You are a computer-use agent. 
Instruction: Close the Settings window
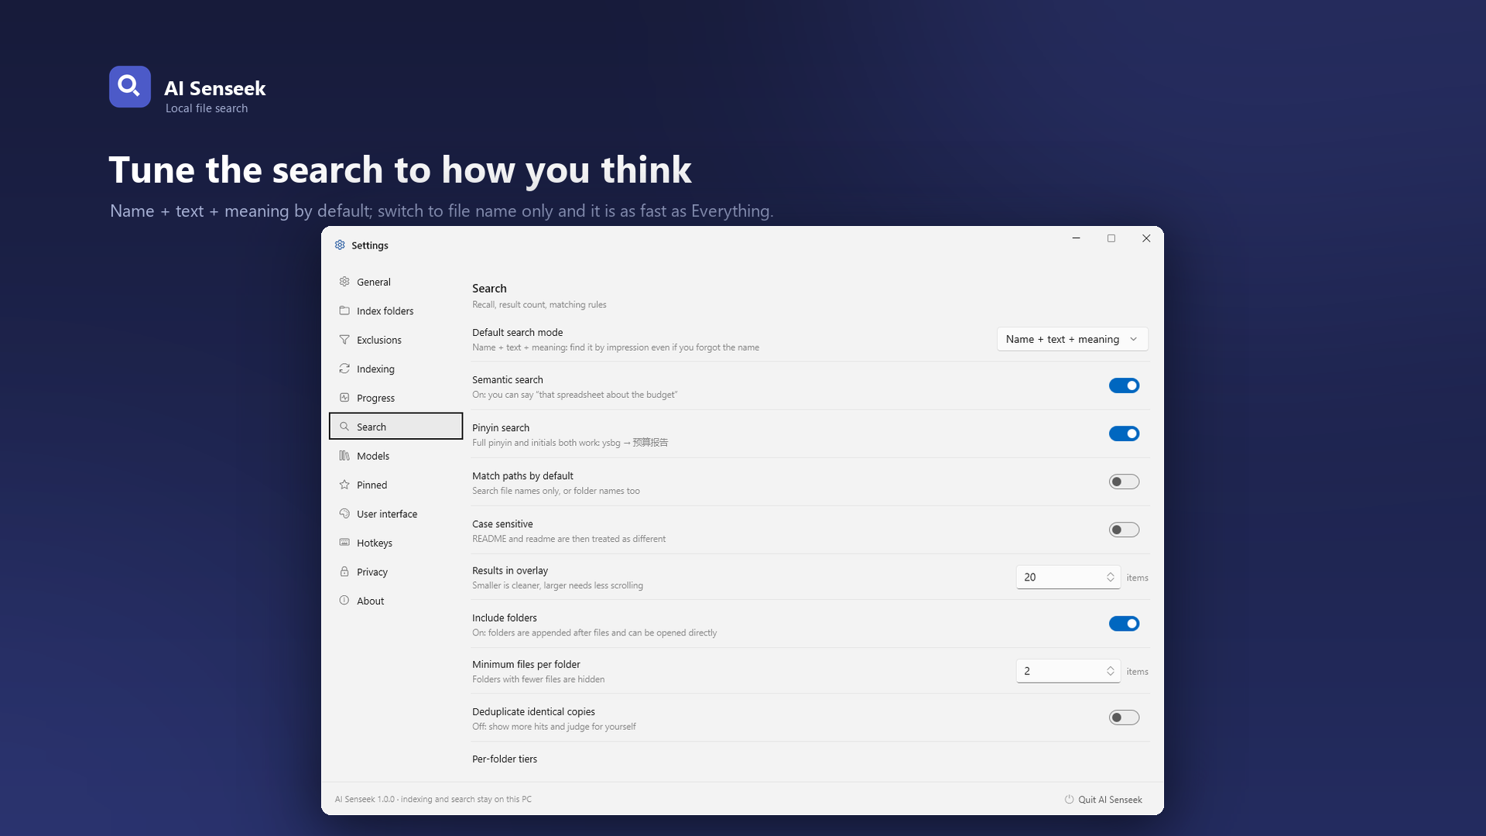pos(1146,238)
